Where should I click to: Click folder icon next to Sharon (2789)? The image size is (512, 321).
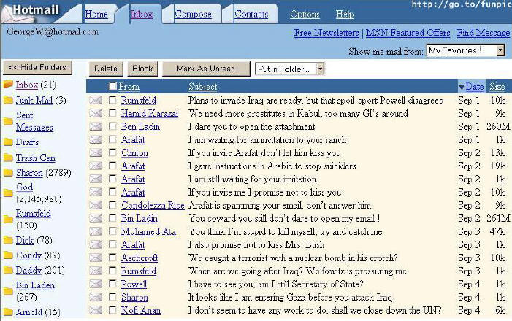[8, 173]
